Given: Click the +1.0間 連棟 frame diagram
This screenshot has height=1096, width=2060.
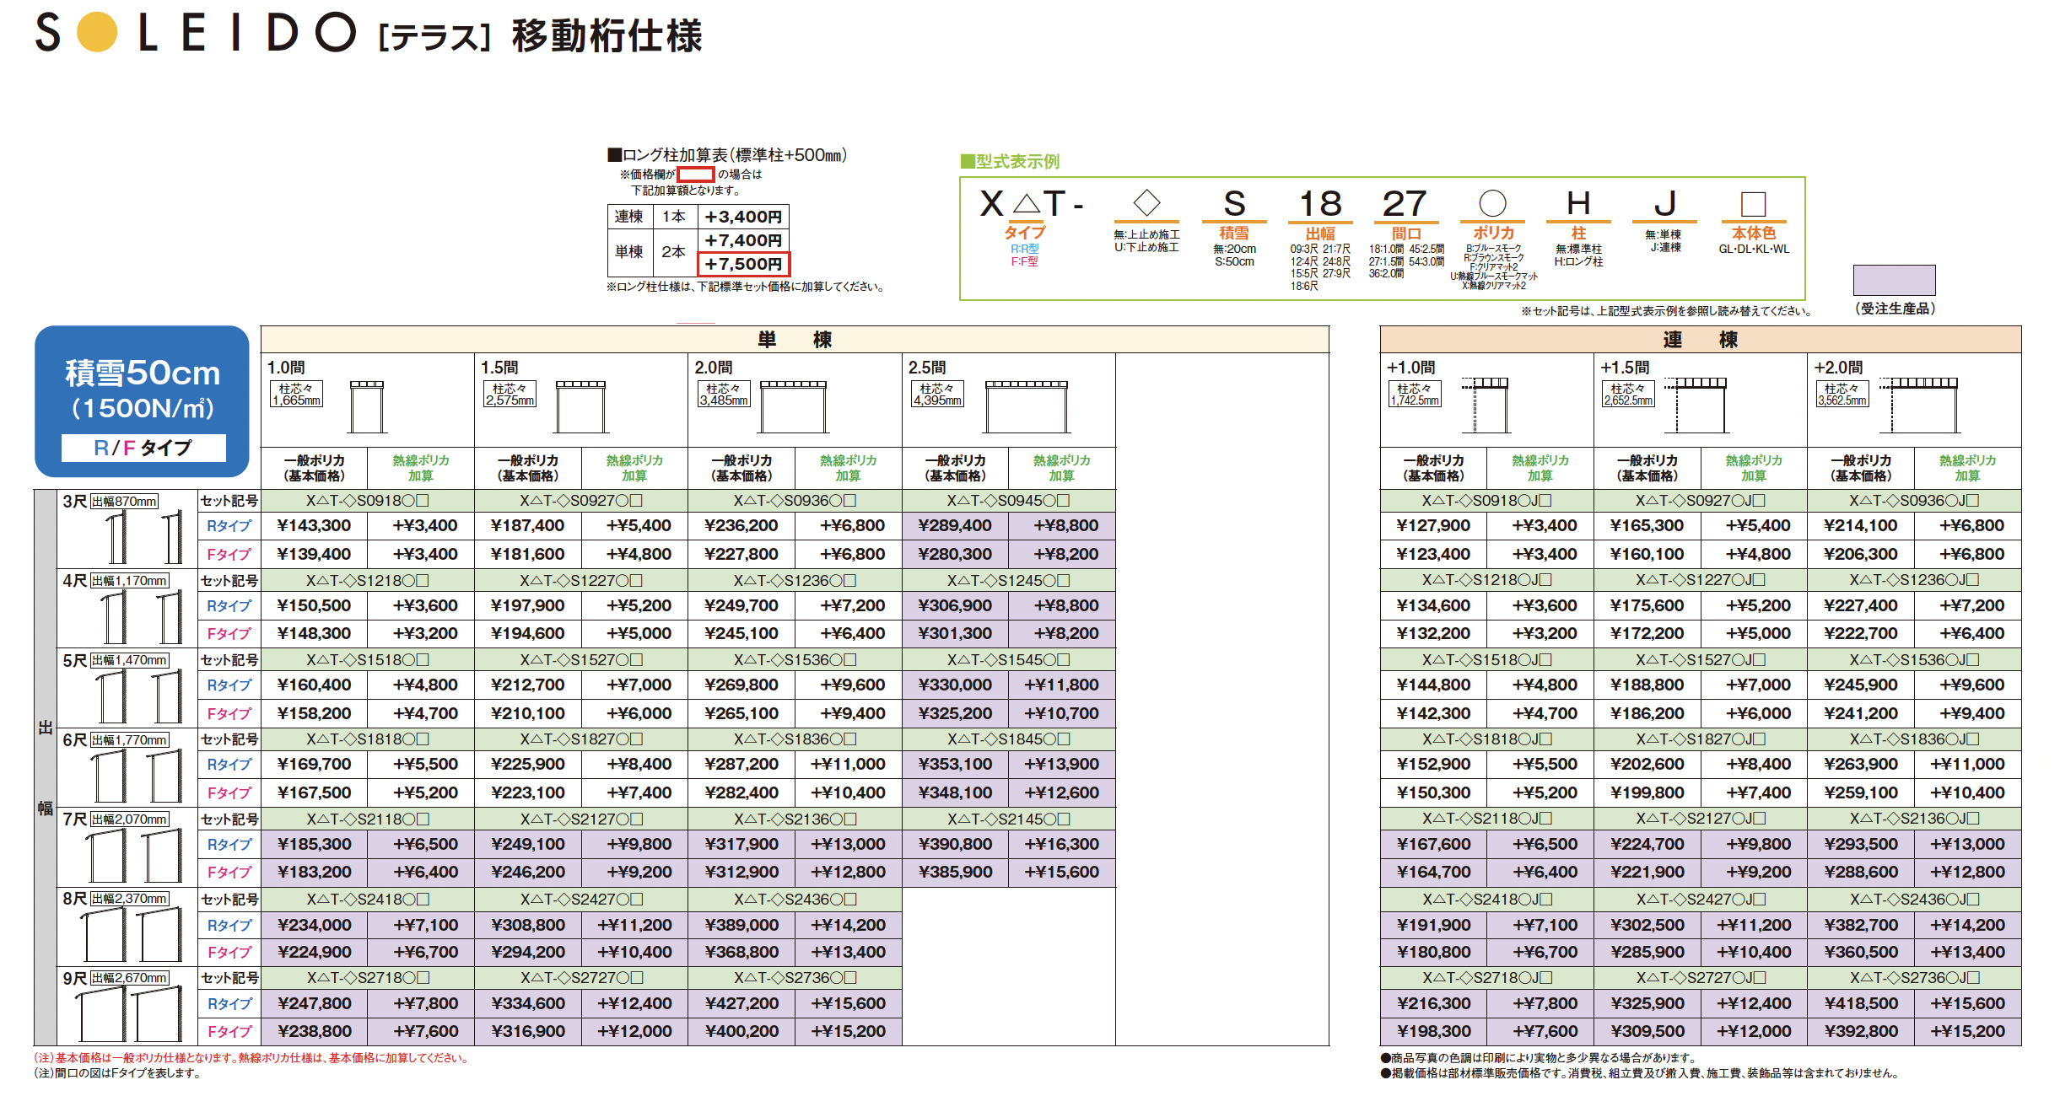Looking at the screenshot, I should (x=1486, y=406).
